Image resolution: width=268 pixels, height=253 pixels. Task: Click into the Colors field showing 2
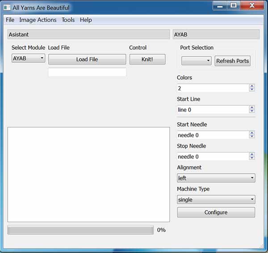coord(213,88)
